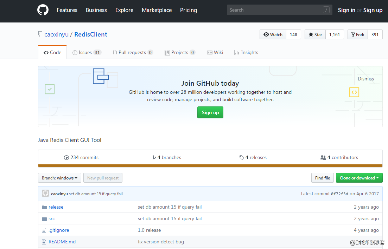Switch to the Projects tab
Screen dimensions: 388x249
180,52
